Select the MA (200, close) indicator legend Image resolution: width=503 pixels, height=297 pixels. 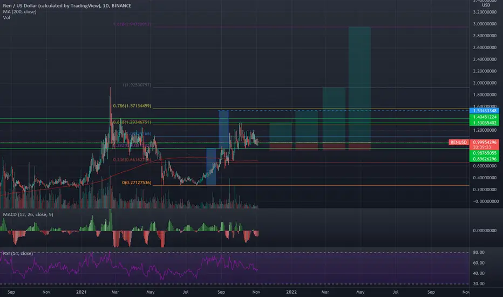pos(19,11)
